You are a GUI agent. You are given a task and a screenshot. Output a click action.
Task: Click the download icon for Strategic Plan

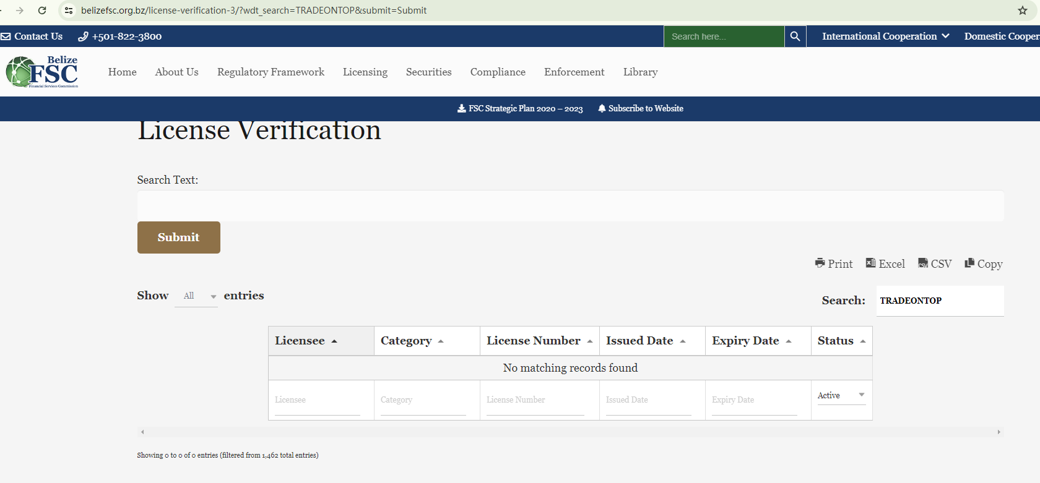tap(462, 108)
